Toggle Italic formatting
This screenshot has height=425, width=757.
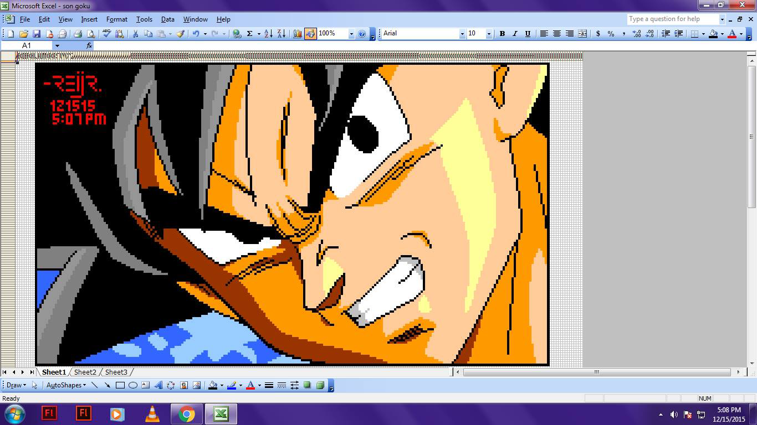pyautogui.click(x=515, y=34)
